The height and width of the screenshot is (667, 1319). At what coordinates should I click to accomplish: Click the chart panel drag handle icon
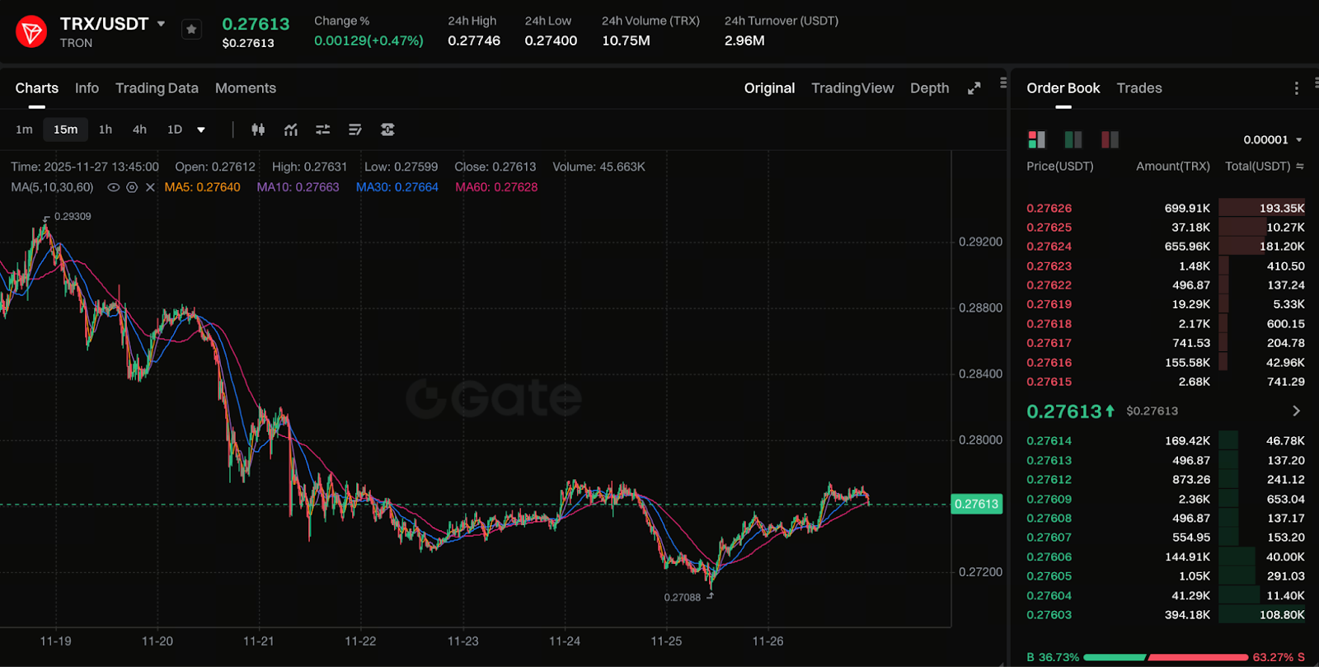pos(1003,82)
